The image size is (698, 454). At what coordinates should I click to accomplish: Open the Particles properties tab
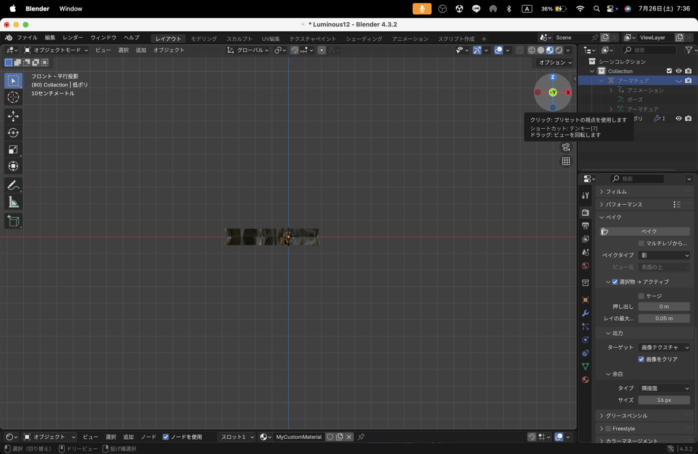[585, 327]
